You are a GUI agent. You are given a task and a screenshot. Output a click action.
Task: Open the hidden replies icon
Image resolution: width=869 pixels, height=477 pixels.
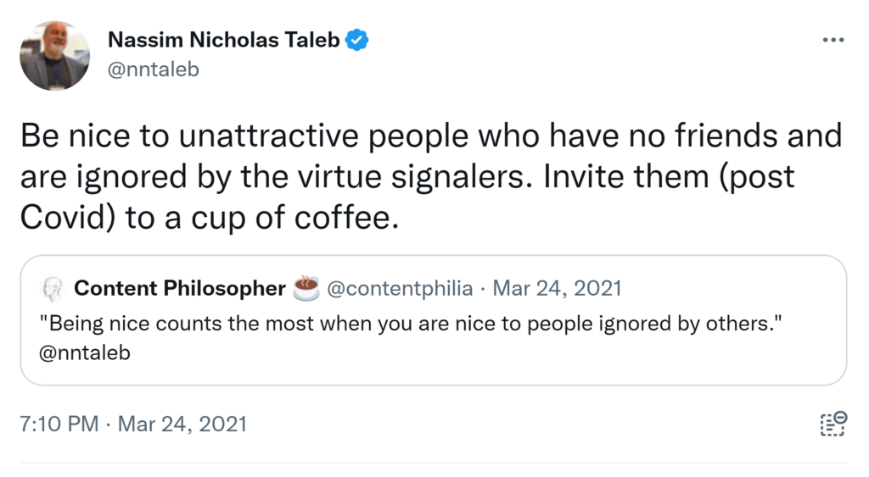[833, 423]
